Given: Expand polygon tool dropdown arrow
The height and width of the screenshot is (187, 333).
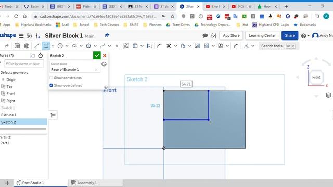Looking at the screenshot, I should 95,46.
